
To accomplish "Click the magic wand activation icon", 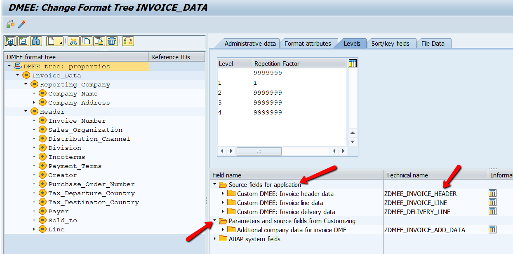I will pos(23,24).
